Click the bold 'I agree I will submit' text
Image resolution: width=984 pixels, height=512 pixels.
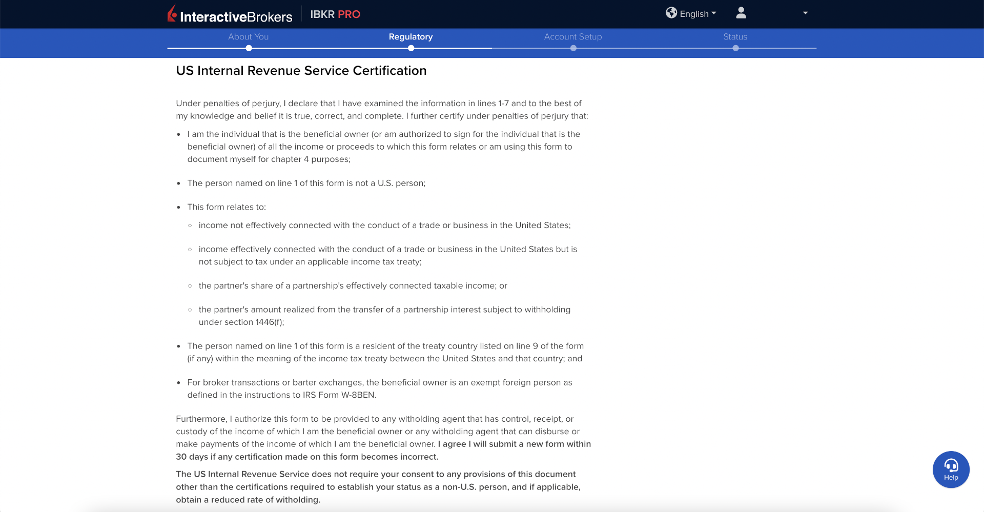514,444
